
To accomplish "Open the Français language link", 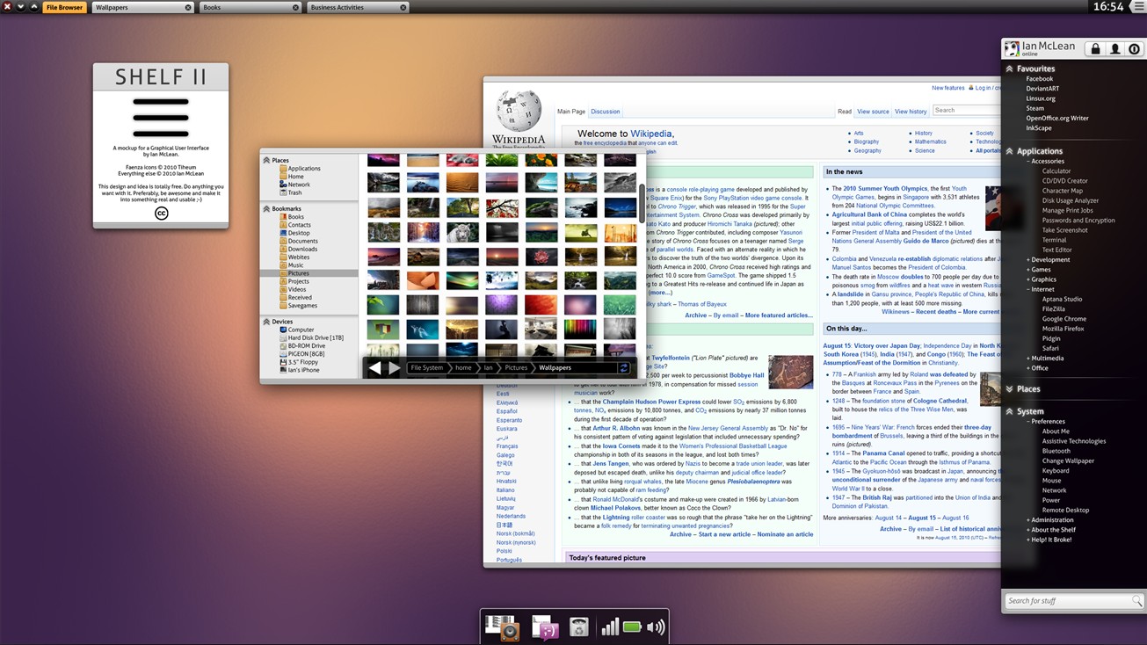I will coord(506,446).
